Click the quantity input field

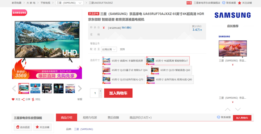95,93
